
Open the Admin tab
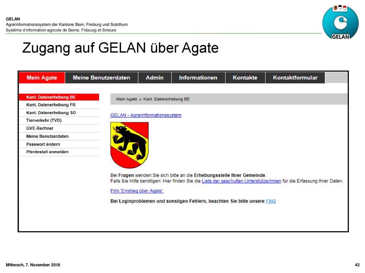(155, 77)
